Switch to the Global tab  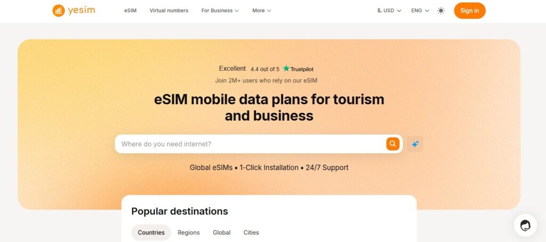(x=221, y=232)
